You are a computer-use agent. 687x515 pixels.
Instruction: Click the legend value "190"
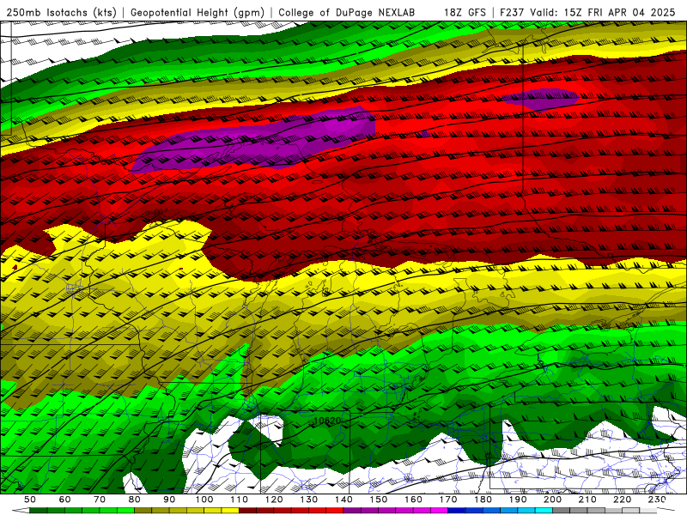click(518, 500)
